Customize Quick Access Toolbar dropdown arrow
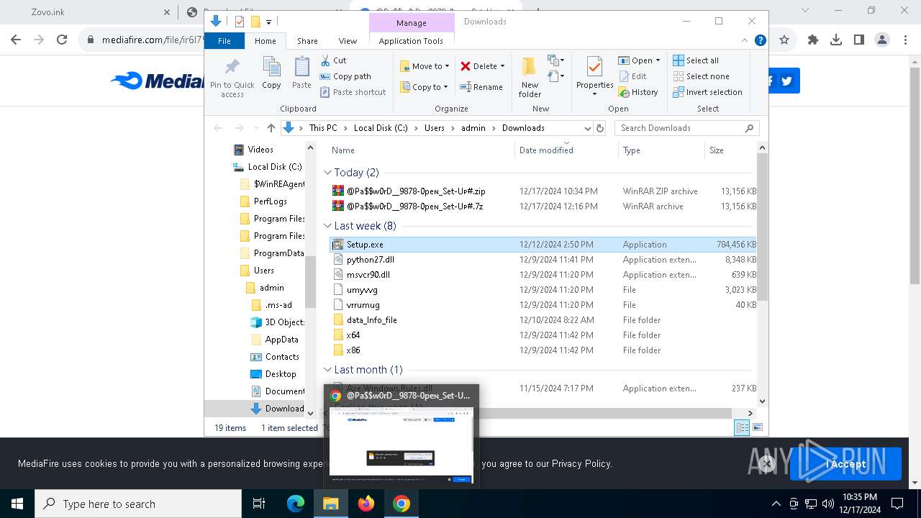This screenshot has width=921, height=518. click(268, 22)
